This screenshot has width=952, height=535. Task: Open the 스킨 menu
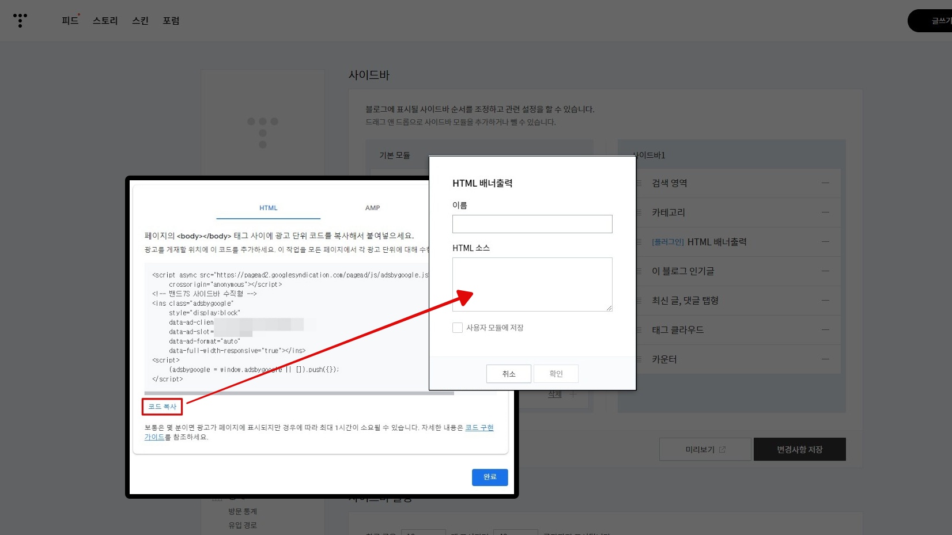point(140,21)
